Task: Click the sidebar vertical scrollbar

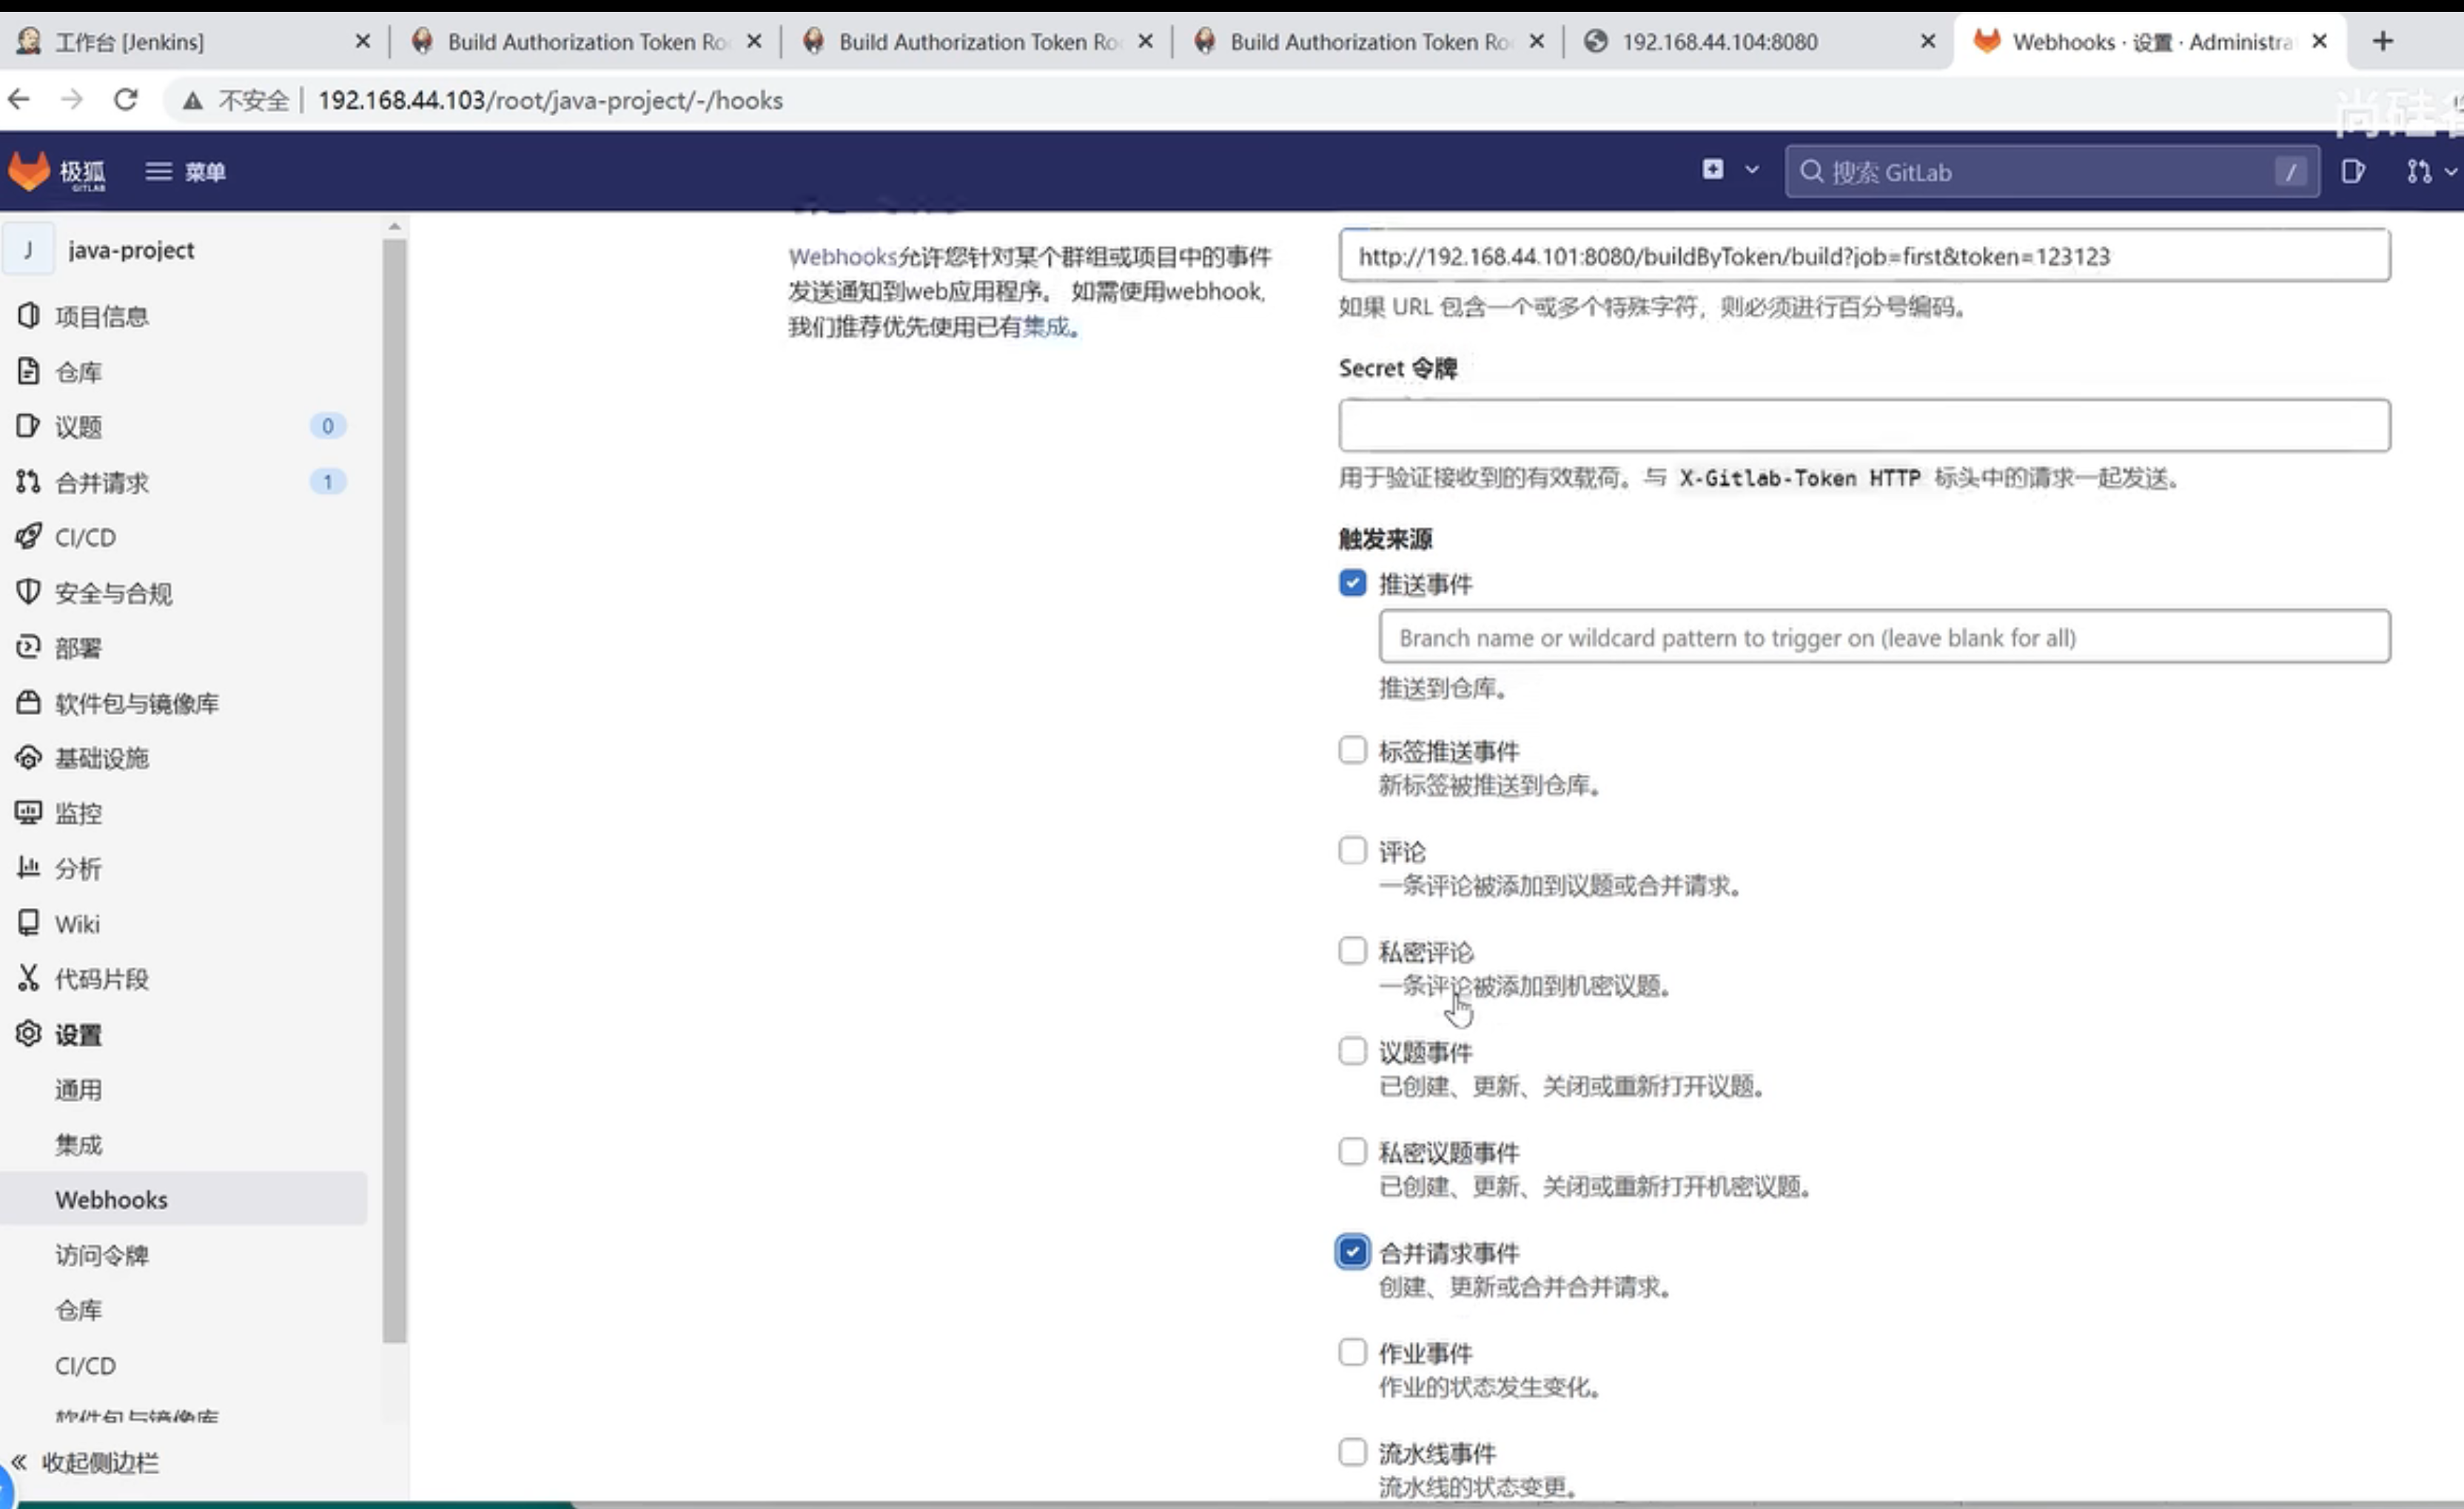Action: (x=394, y=790)
